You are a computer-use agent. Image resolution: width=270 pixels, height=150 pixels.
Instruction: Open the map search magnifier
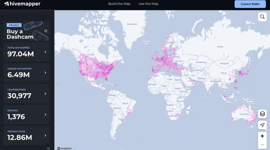coord(262,17)
